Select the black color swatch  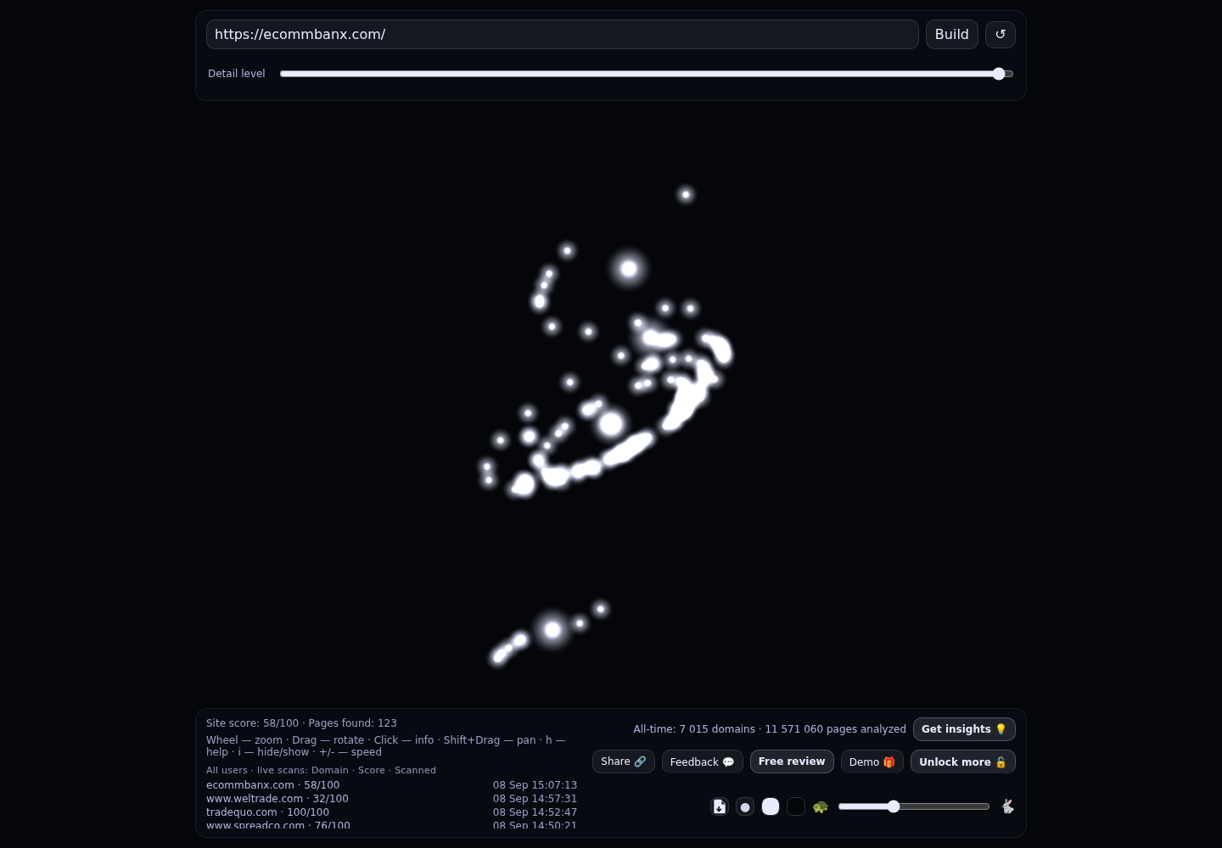coord(796,806)
